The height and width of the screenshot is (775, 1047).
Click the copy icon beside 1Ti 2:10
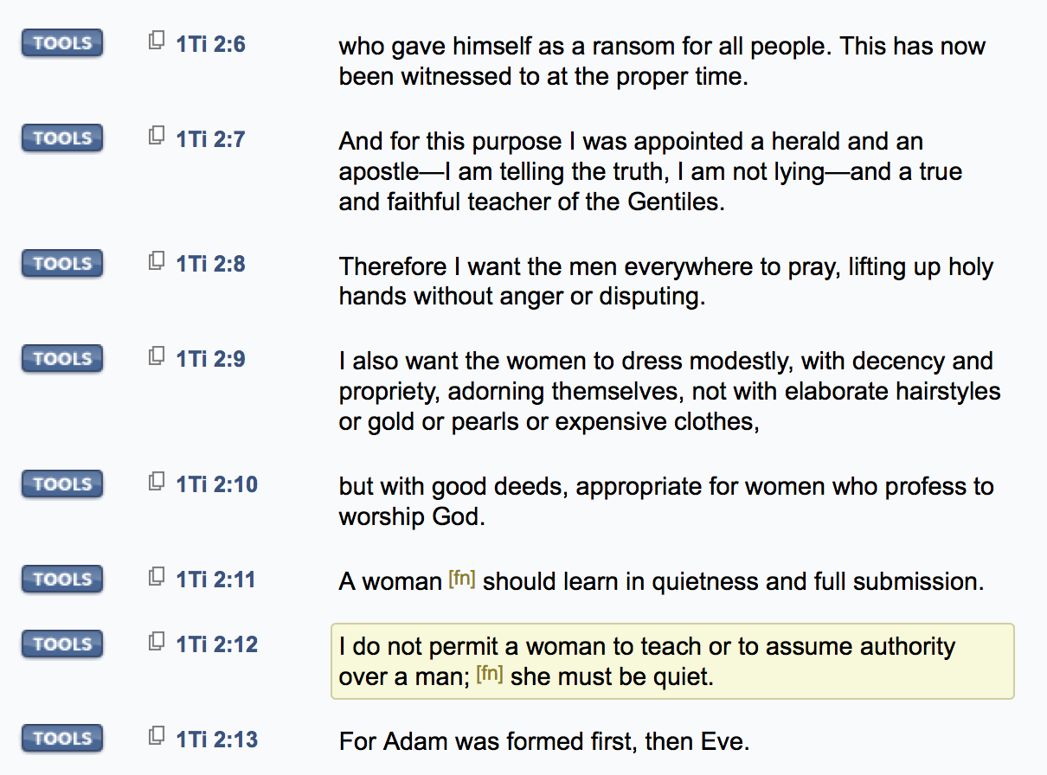[x=157, y=481]
